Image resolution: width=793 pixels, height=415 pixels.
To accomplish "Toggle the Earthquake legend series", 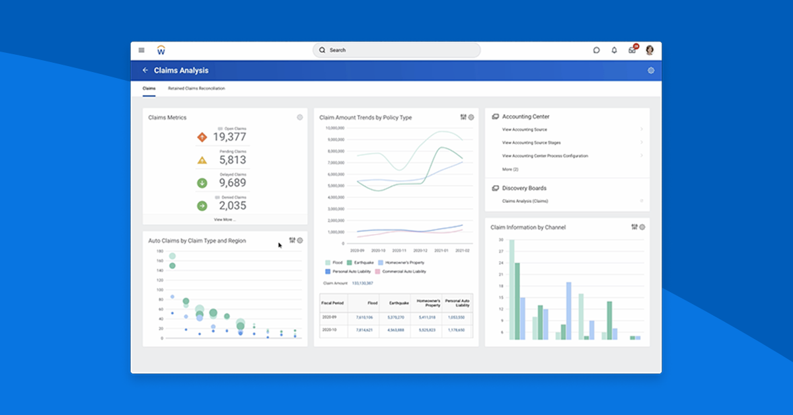I will (360, 262).
